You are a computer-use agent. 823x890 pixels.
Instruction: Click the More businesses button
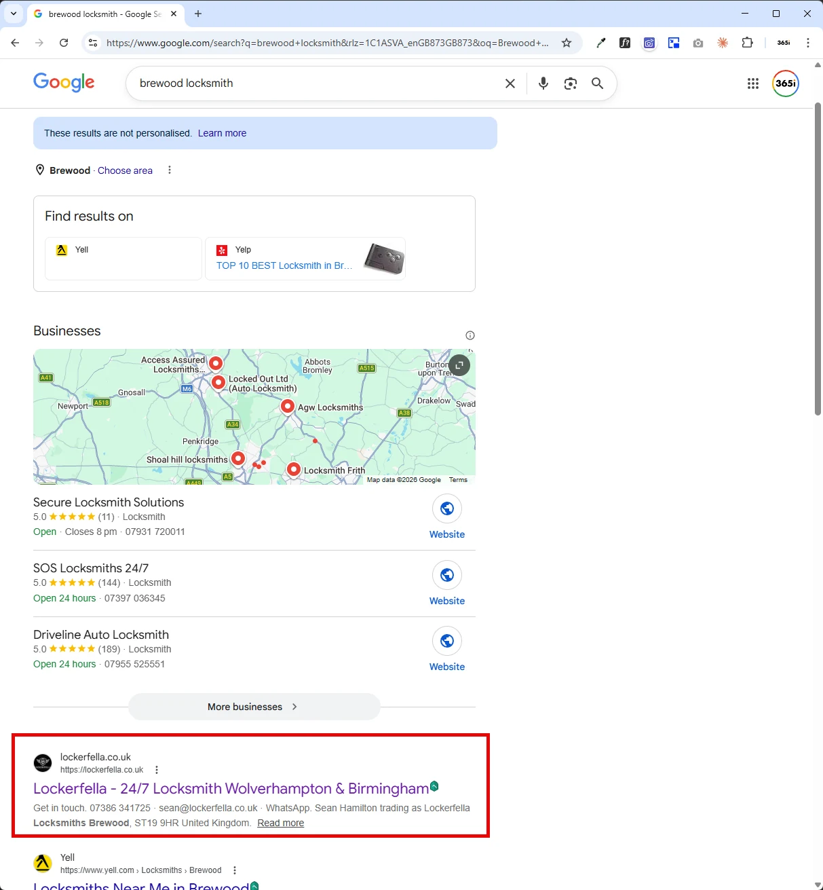(x=254, y=707)
